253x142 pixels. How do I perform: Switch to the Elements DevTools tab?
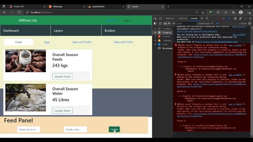[183, 19]
